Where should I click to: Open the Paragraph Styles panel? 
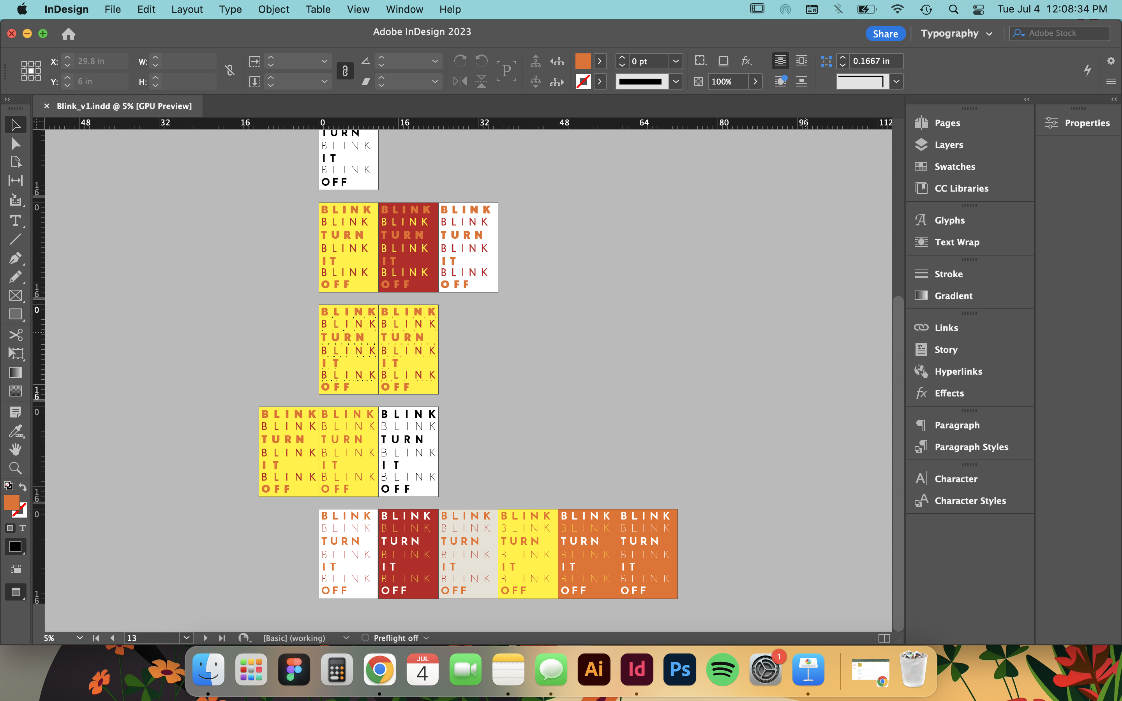971,447
